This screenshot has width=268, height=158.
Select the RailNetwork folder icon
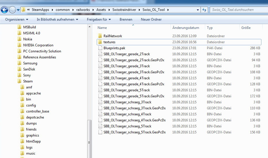click(100, 36)
